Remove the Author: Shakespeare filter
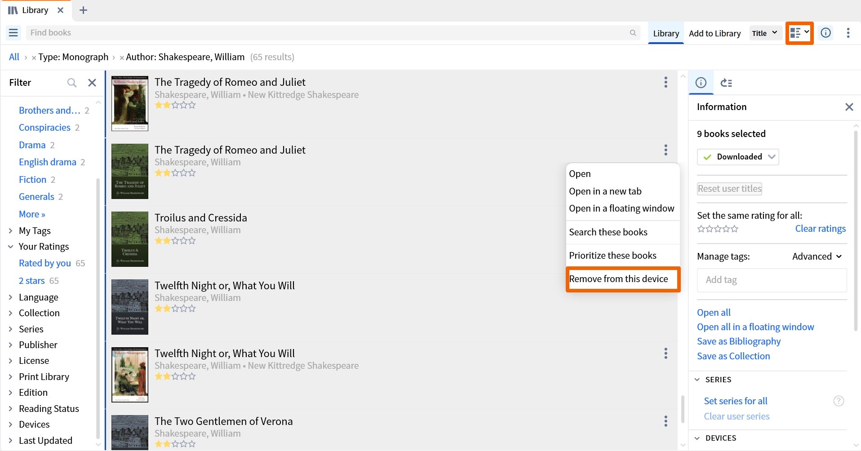The height and width of the screenshot is (451, 861). (122, 58)
